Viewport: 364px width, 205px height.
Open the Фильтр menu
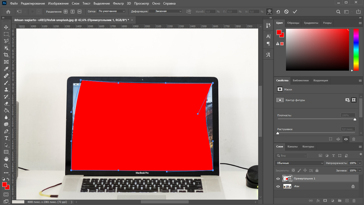point(118,3)
